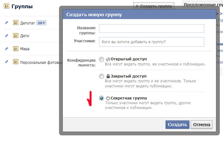Click the Группы header icon
The width and height of the screenshot is (223, 143).
coord(6,6)
